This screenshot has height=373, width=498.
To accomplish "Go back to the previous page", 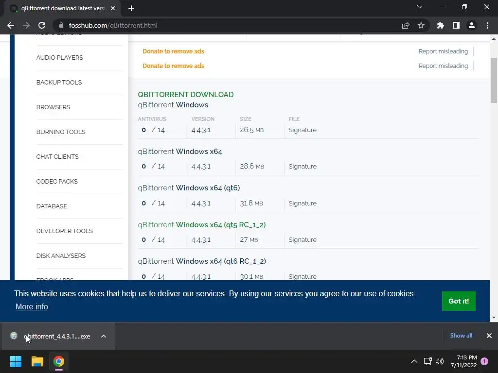I will [x=11, y=25].
